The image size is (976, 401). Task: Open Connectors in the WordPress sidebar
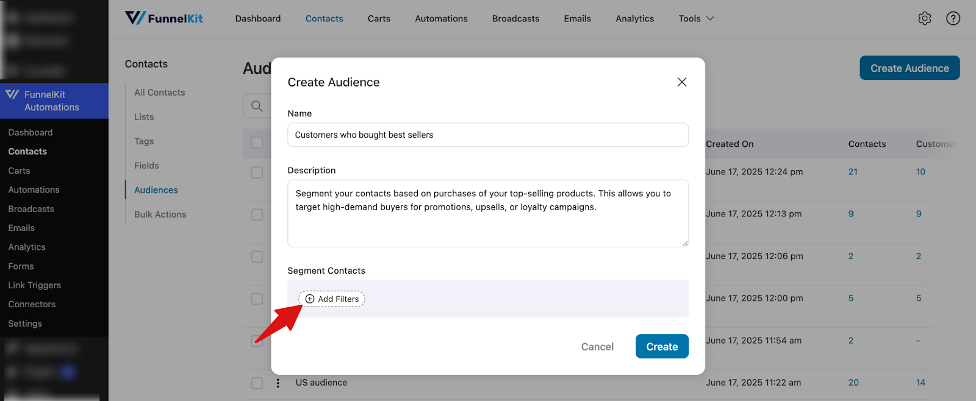(x=32, y=303)
